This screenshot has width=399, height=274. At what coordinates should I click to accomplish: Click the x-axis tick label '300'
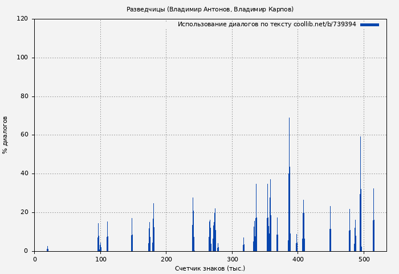232,259
